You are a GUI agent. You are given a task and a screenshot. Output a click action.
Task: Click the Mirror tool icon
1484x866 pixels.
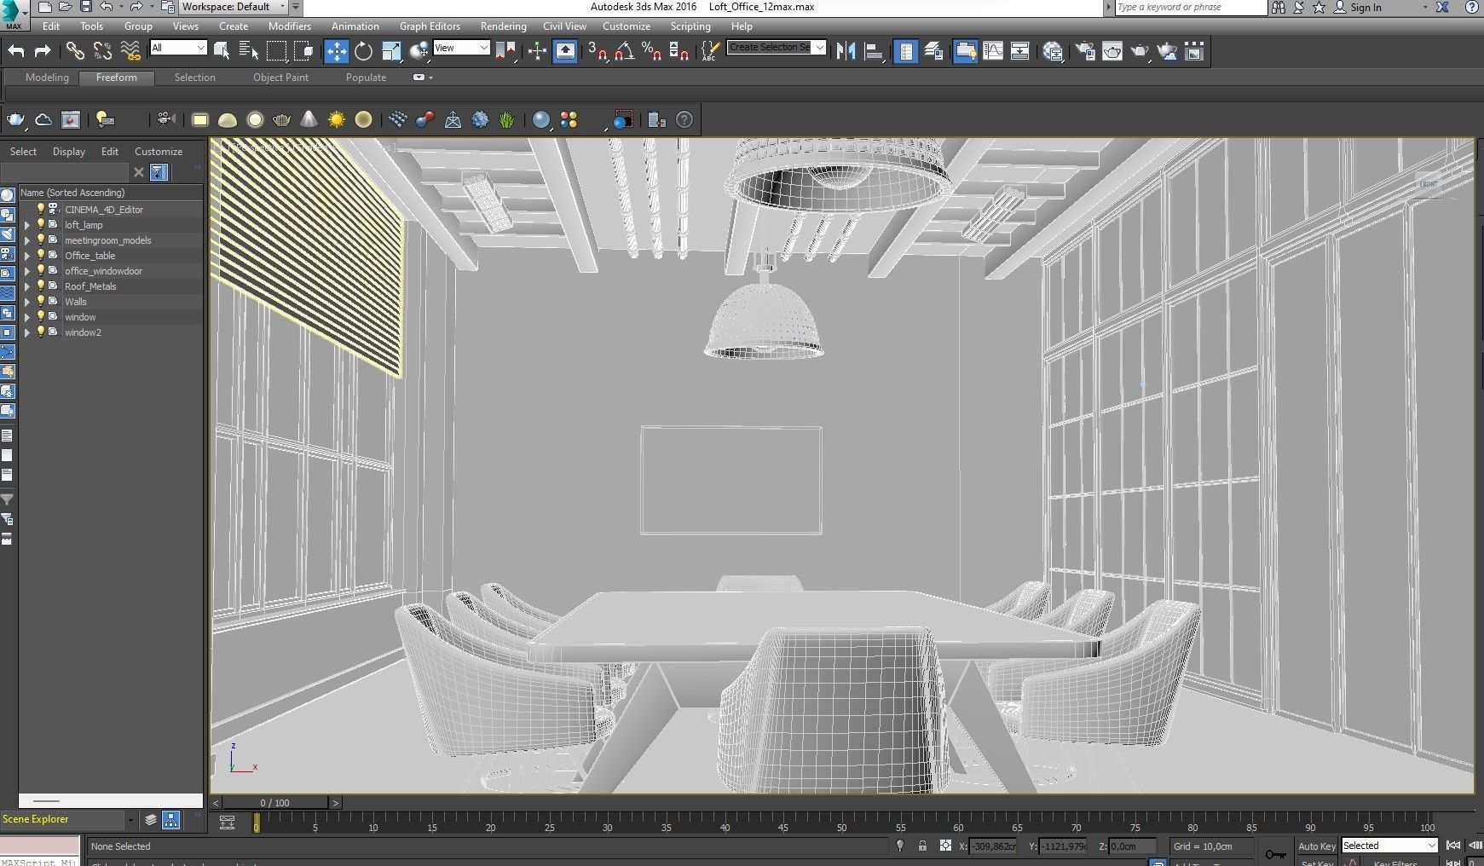click(846, 51)
